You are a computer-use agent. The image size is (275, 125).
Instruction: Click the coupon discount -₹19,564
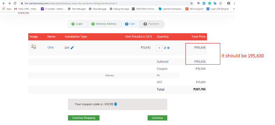point(200,69)
